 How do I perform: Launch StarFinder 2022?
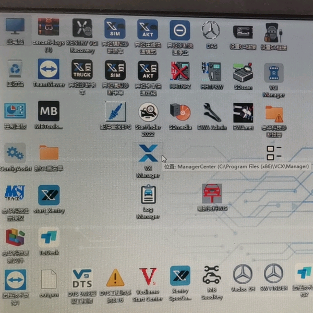[148, 112]
